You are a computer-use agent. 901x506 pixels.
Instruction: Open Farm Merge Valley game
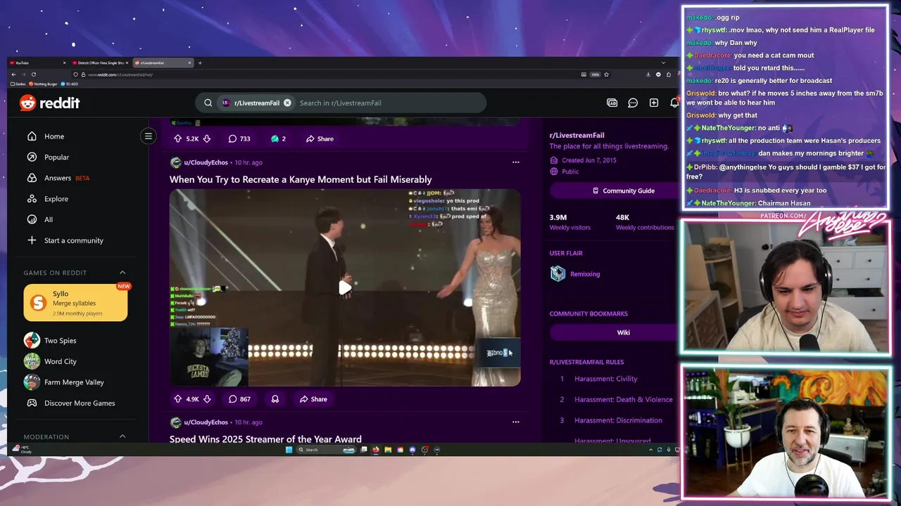(73, 382)
